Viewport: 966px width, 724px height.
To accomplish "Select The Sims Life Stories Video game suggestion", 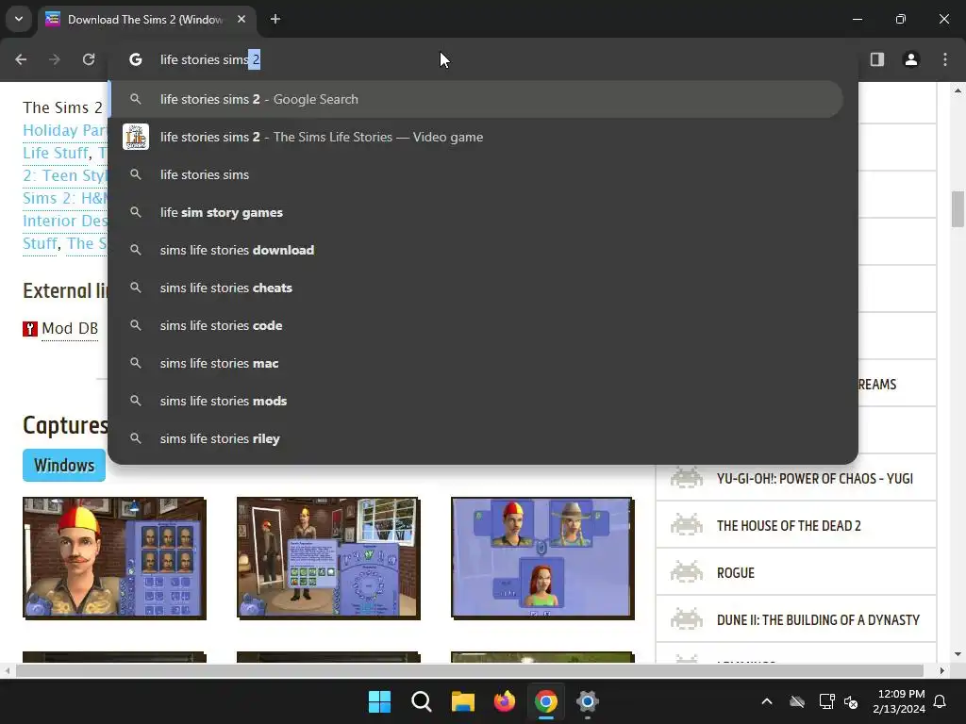I will [475, 137].
